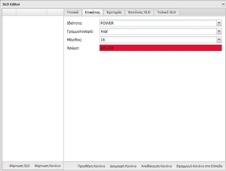Select the Ετικέτες tab
The width and height of the screenshot is (226, 171).
[x=93, y=13]
